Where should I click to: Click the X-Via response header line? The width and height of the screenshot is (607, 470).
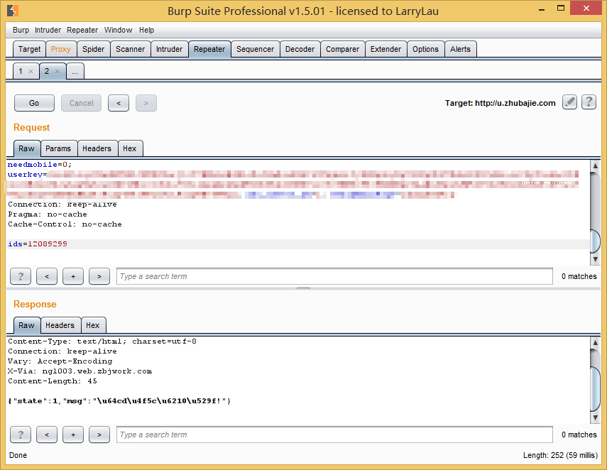80,371
